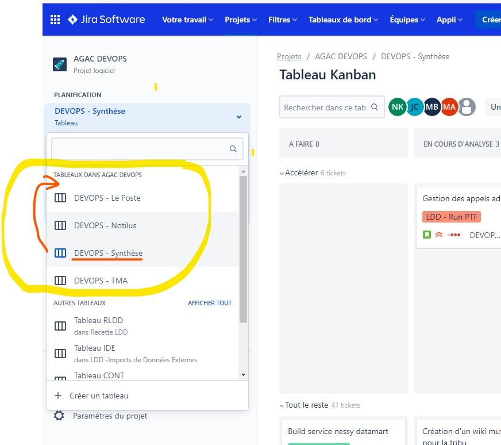The width and height of the screenshot is (501, 445).
Task: Follow the Projets breadcrumb link
Action: [x=289, y=56]
